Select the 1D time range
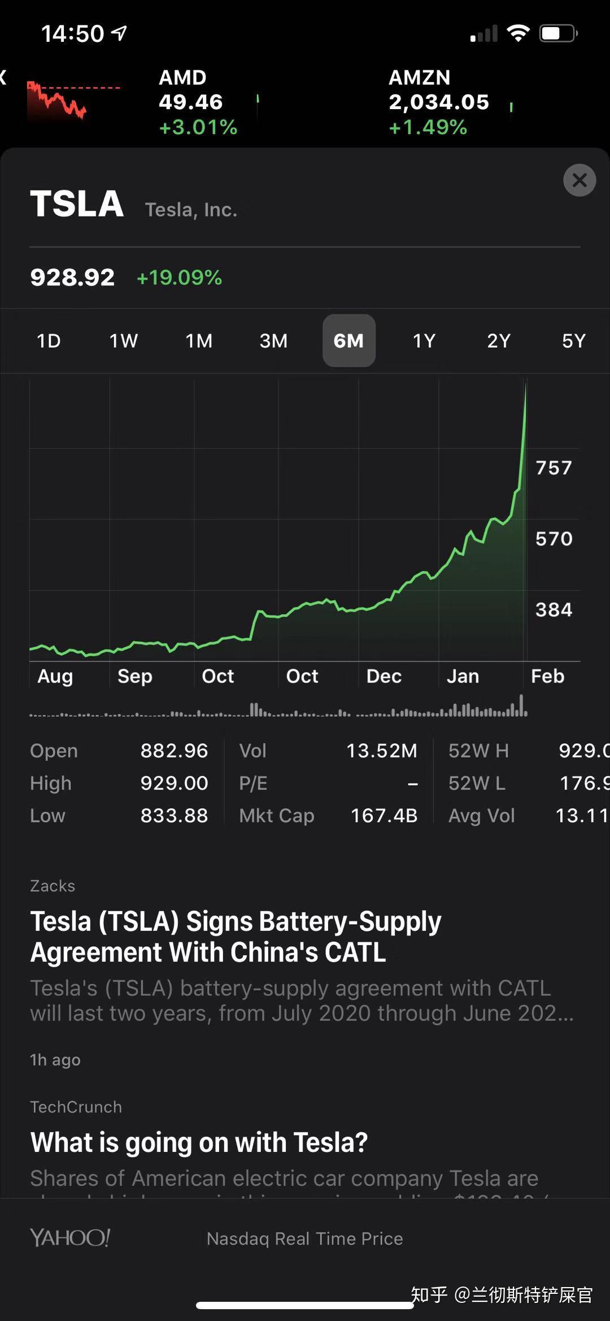The height and width of the screenshot is (1321, 610). pyautogui.click(x=49, y=341)
